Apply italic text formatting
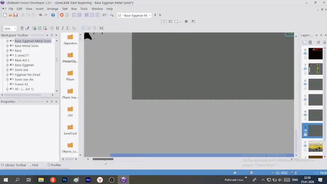Screen dimensions: 327x184 [x=62, y=28]
